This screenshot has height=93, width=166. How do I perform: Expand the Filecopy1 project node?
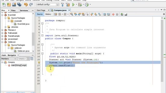click(x=2, y=30)
